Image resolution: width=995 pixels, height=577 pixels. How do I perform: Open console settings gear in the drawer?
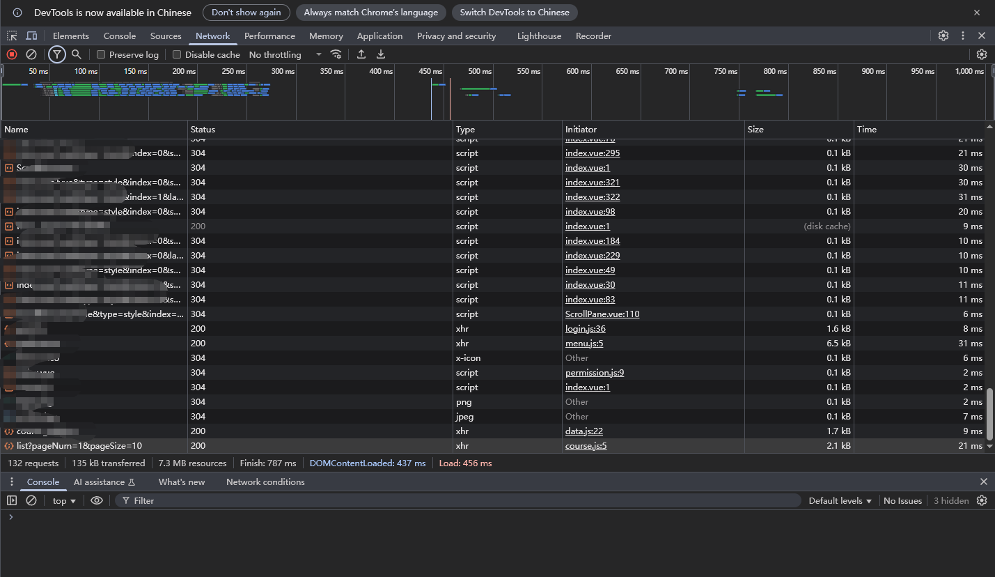982,500
